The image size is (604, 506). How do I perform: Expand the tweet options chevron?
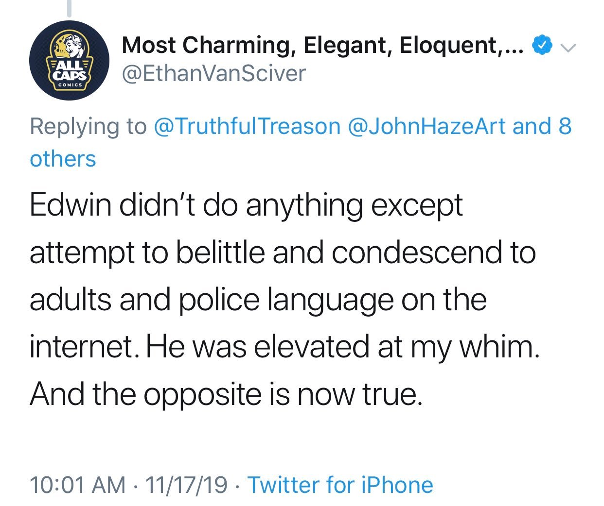point(568,47)
